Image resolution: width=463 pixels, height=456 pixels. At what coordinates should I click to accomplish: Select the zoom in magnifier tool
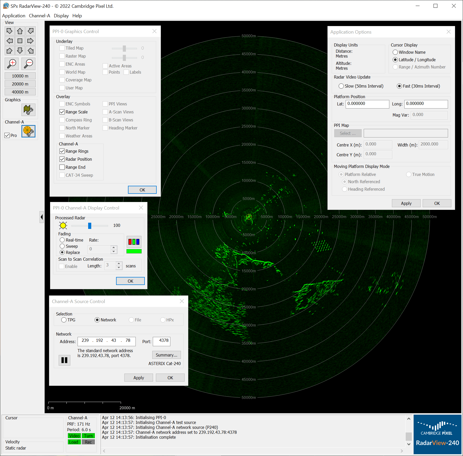click(11, 64)
